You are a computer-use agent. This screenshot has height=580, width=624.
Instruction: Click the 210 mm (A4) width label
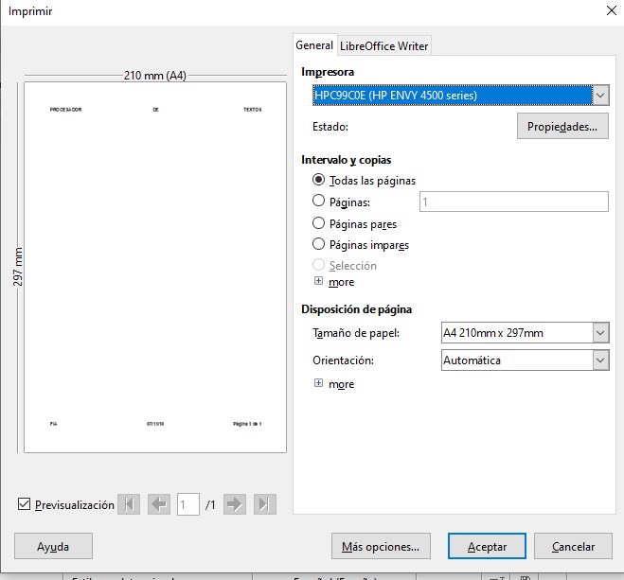coord(155,75)
